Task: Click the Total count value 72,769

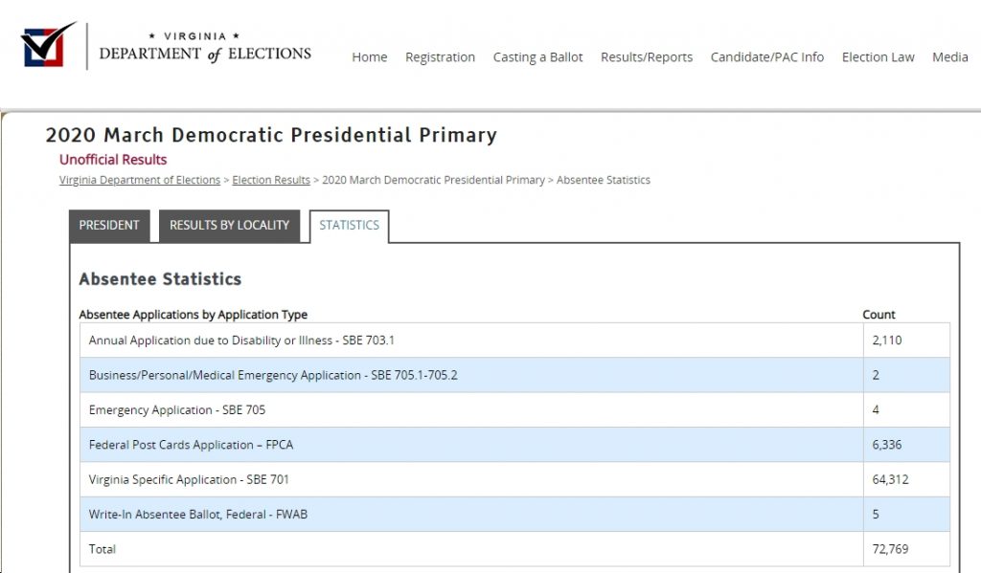Action: point(890,549)
